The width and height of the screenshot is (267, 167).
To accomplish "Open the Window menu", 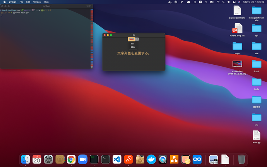I will tap(37, 2).
